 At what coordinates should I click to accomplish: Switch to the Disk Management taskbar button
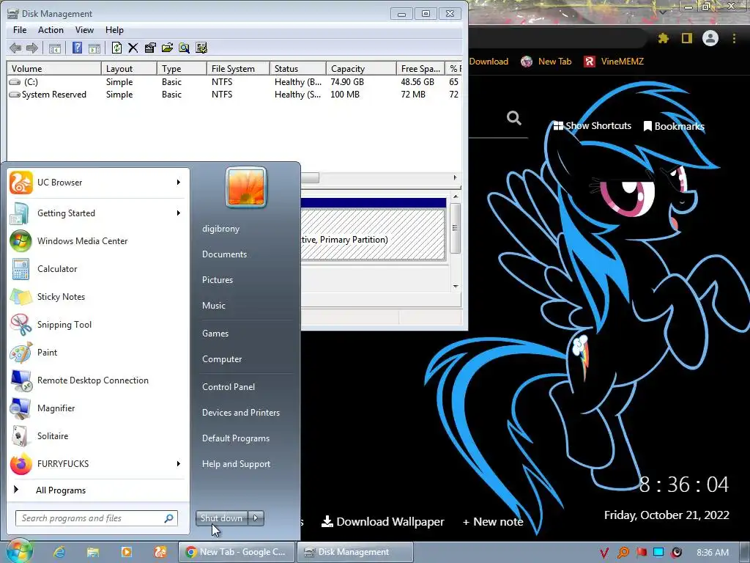tap(354, 552)
